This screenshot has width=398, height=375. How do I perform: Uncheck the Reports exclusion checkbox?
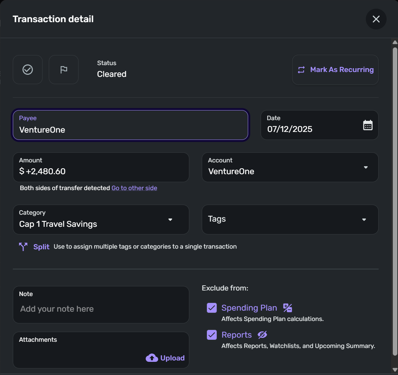pyautogui.click(x=212, y=335)
